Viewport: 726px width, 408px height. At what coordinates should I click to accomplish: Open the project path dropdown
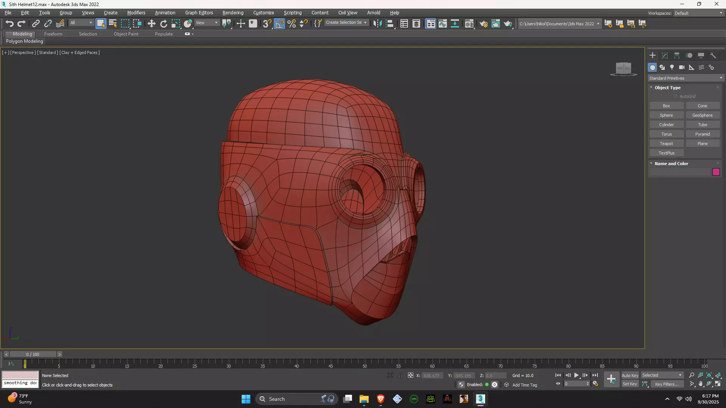point(559,24)
